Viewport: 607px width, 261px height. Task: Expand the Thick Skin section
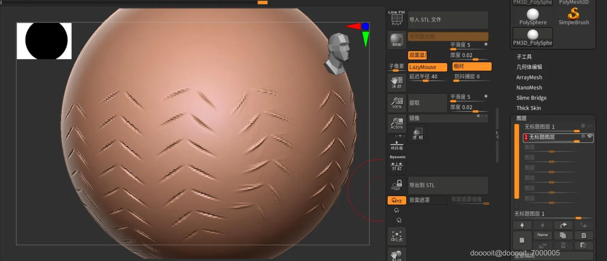pos(528,108)
